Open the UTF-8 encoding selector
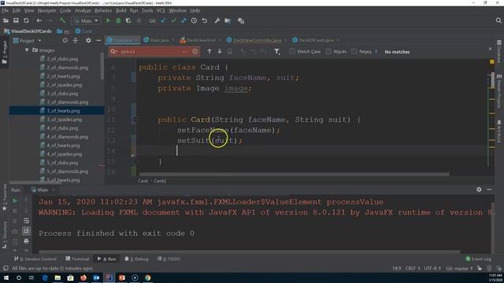The width and height of the screenshot is (504, 283). tap(432, 268)
